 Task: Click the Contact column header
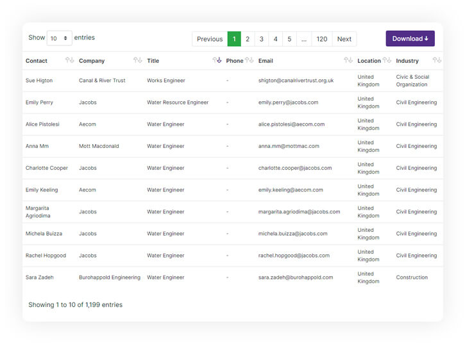37,61
